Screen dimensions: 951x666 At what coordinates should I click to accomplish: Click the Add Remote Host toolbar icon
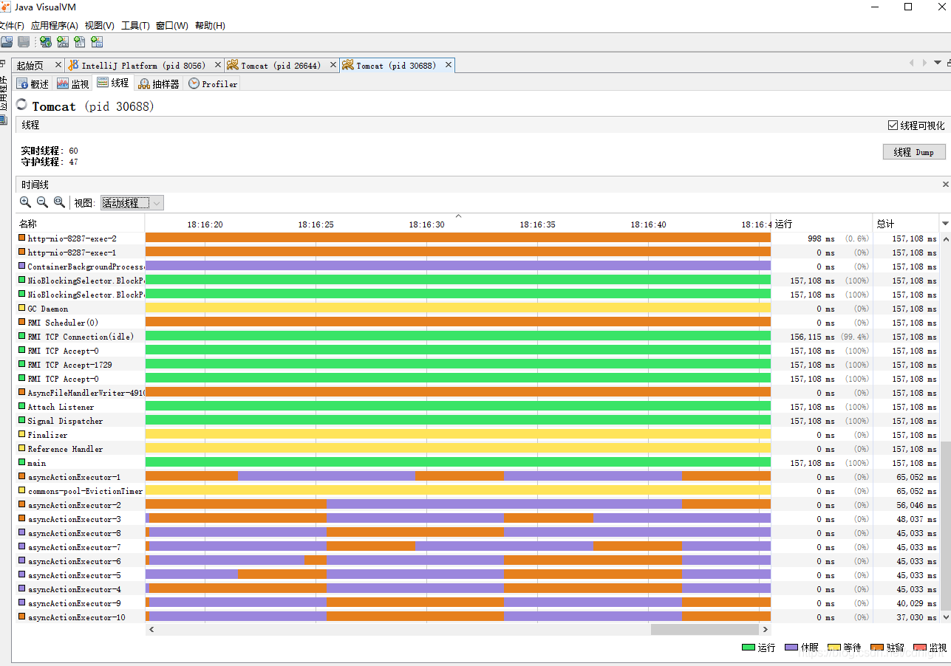(46, 42)
